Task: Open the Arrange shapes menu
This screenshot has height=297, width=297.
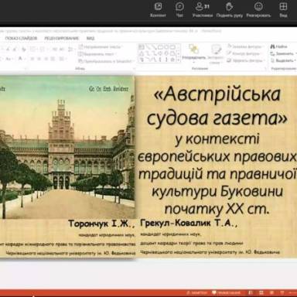Action: [x=194, y=53]
